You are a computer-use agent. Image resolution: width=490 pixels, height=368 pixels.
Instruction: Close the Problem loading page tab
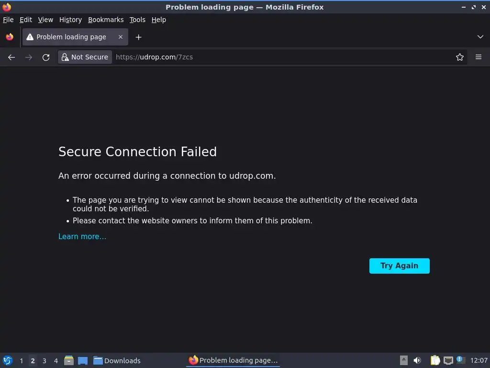121,37
